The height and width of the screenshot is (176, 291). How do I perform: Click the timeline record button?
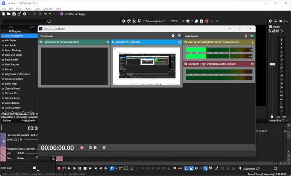pyautogui.click(x=59, y=168)
